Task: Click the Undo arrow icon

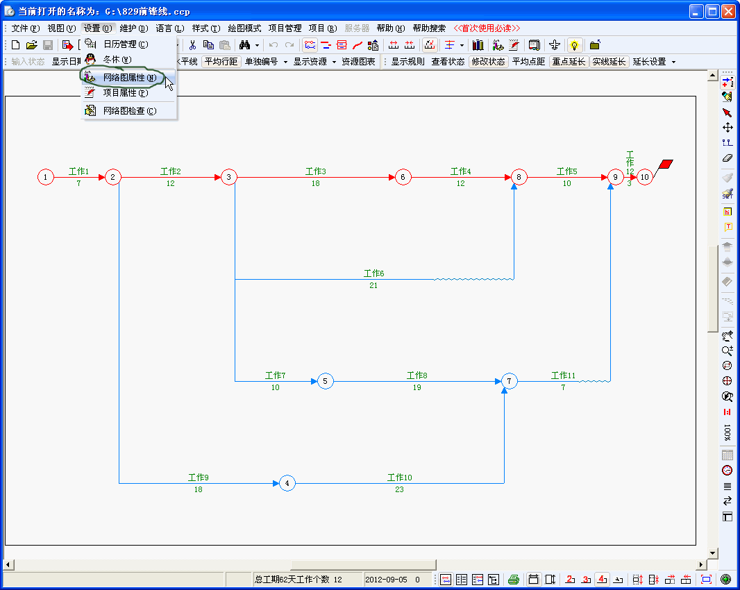Action: pos(274,45)
